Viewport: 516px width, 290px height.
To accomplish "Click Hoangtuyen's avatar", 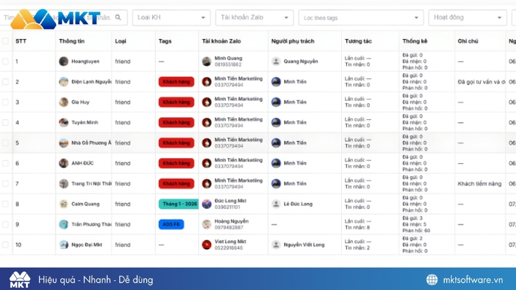I will point(64,61).
